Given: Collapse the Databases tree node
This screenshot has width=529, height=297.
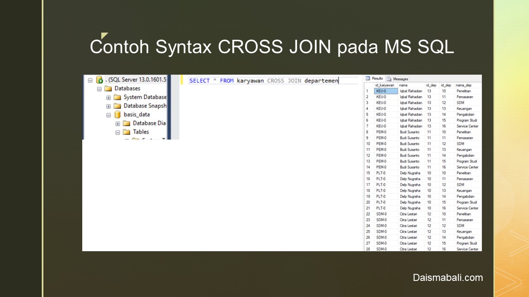Looking at the screenshot, I should pyautogui.click(x=99, y=89).
